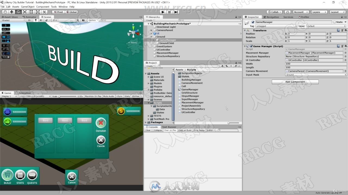This screenshot has height=195, width=348.
Task: Toggle ProGrids Y axis grid
Action: (6, 49)
